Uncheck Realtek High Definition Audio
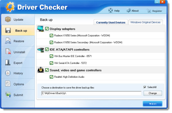The image size is (172, 113). coord(51,77)
